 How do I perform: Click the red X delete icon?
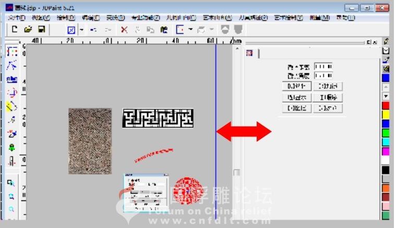(x=124, y=30)
